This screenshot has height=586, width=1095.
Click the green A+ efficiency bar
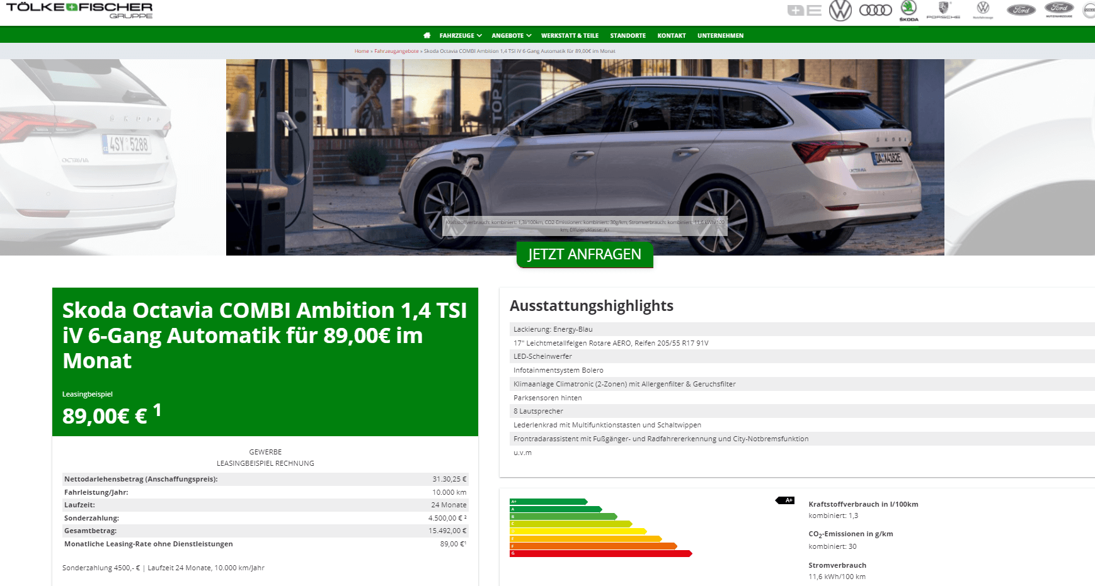pos(549,502)
